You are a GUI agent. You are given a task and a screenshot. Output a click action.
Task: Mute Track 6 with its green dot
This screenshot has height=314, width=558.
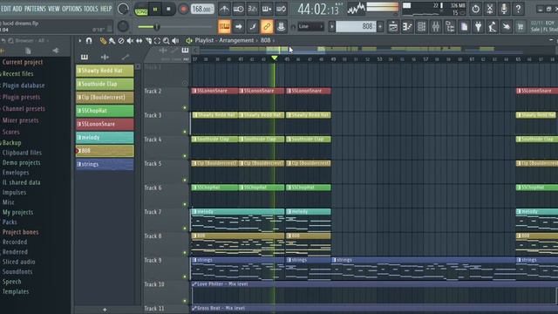[185, 204]
